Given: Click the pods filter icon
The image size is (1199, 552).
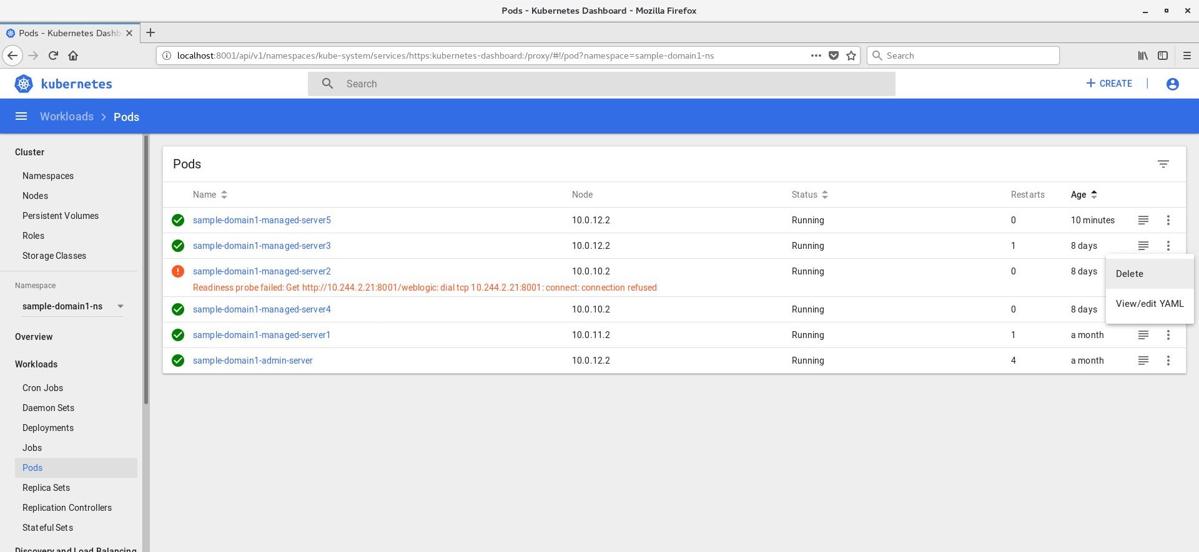Looking at the screenshot, I should click(x=1163, y=164).
